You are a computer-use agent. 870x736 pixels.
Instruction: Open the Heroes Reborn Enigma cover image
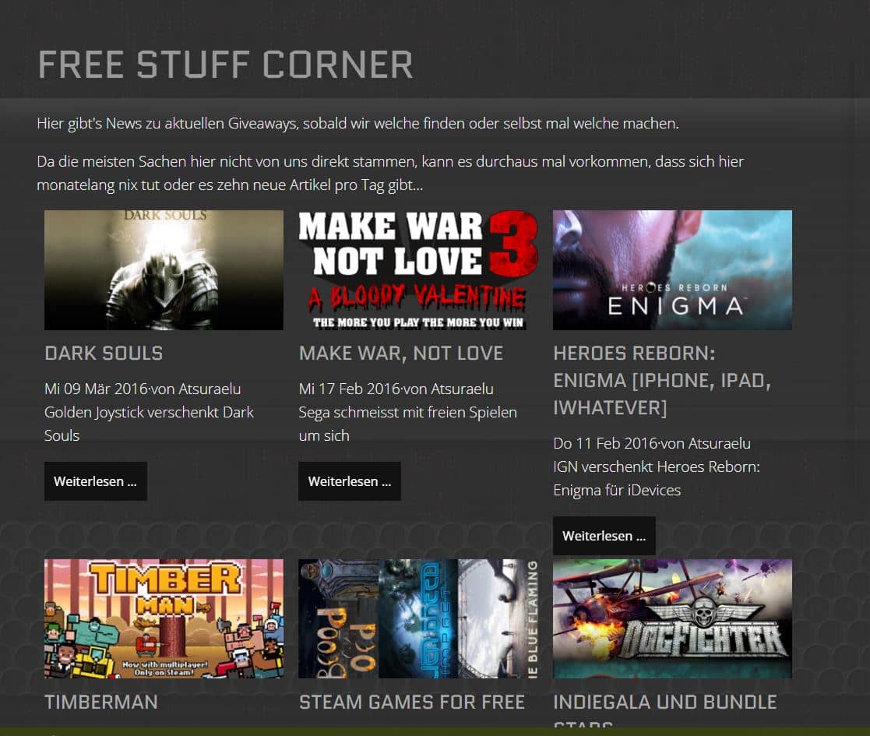pyautogui.click(x=672, y=269)
